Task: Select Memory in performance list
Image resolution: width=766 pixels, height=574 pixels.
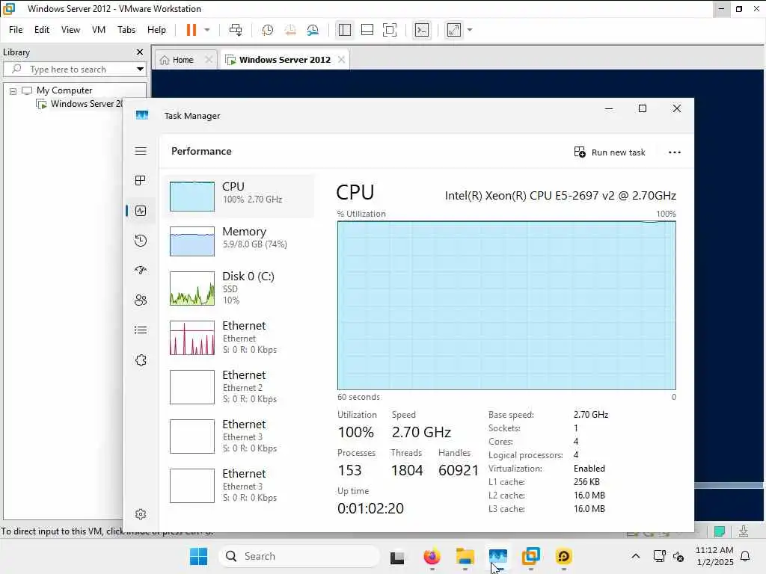Action: click(x=239, y=241)
